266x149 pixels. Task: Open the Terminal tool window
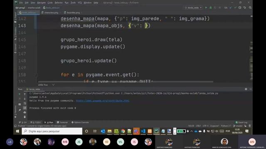pos(62,123)
